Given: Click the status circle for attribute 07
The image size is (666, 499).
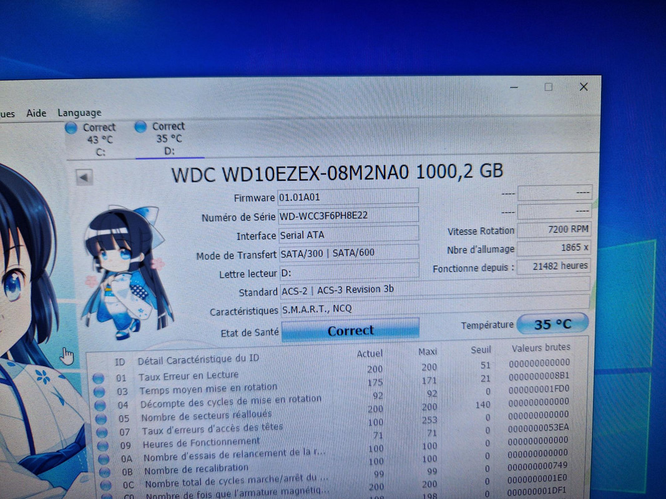Looking at the screenshot, I should pyautogui.click(x=102, y=432).
